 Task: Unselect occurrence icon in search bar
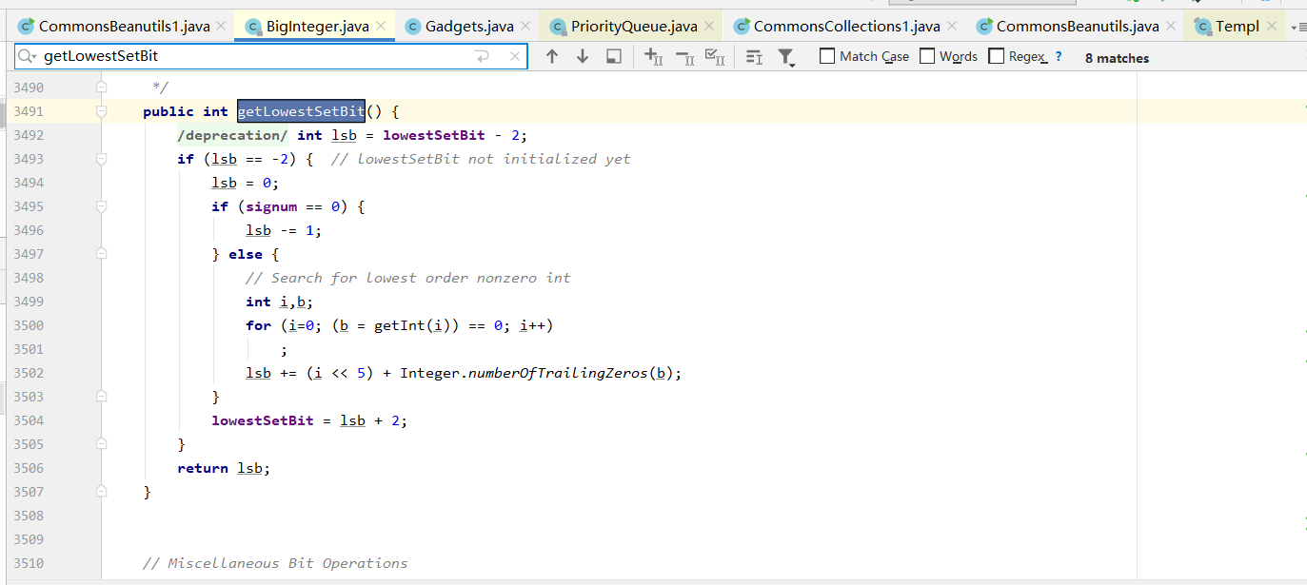pos(684,58)
